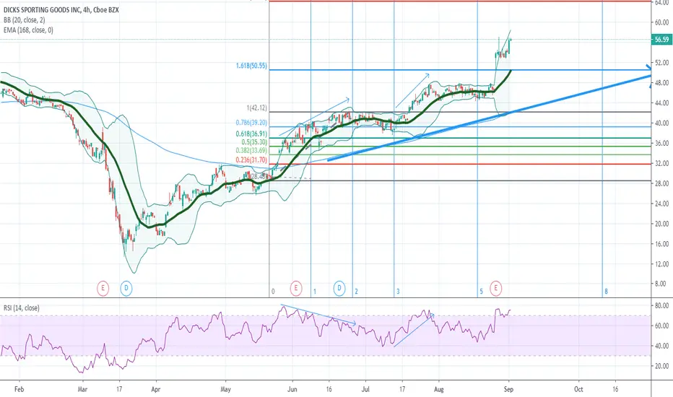673x397 pixels.
Task: Click the 24.00 price axis label
Action: [x=662, y=204]
